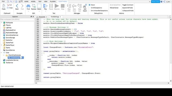
Task: Select Never debug errors option
Action: coord(89,5)
